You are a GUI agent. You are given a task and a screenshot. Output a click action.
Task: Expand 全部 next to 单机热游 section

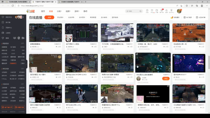point(23,69)
